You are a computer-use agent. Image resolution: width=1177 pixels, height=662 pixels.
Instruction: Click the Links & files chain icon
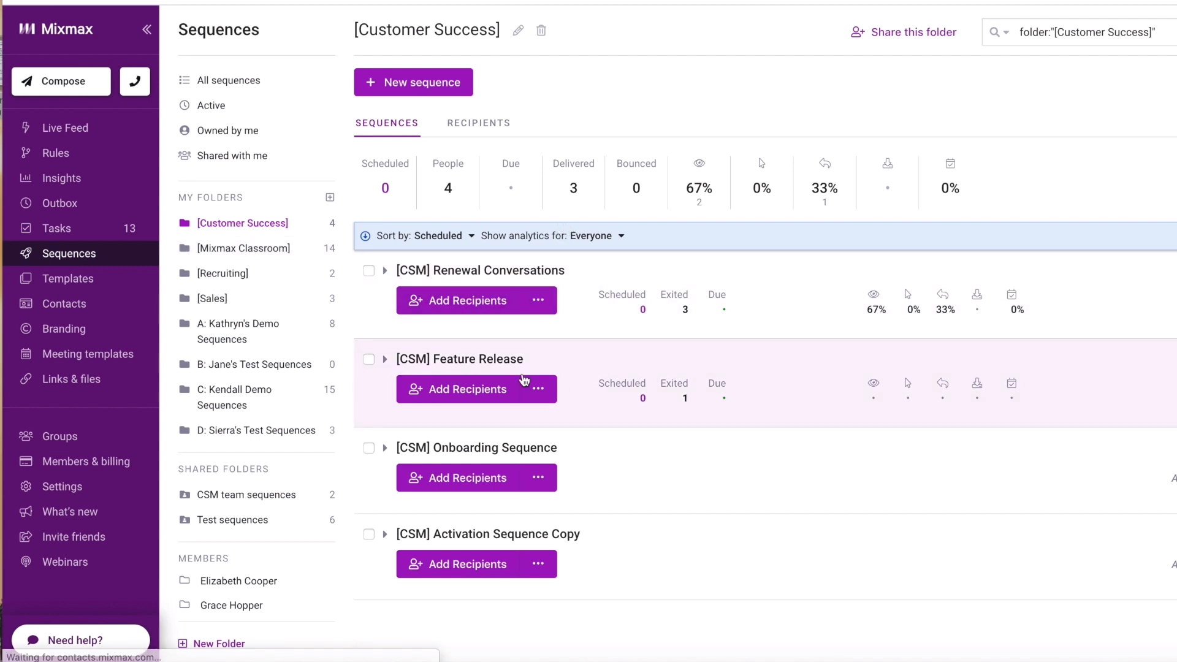click(x=26, y=379)
